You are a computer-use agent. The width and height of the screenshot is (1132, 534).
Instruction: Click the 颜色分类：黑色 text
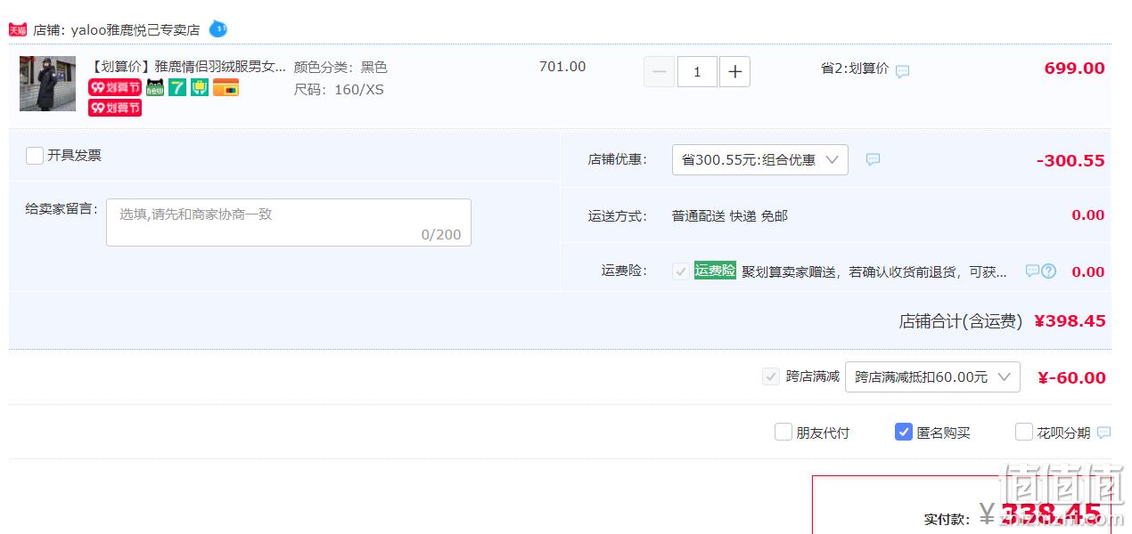[340, 67]
